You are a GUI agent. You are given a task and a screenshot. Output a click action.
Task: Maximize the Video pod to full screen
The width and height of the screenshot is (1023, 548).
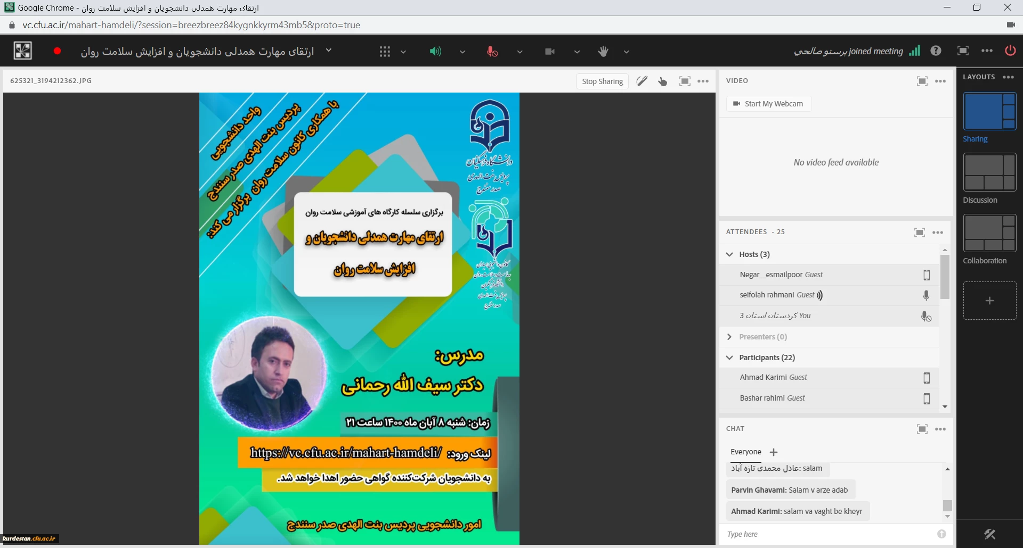[x=922, y=81]
